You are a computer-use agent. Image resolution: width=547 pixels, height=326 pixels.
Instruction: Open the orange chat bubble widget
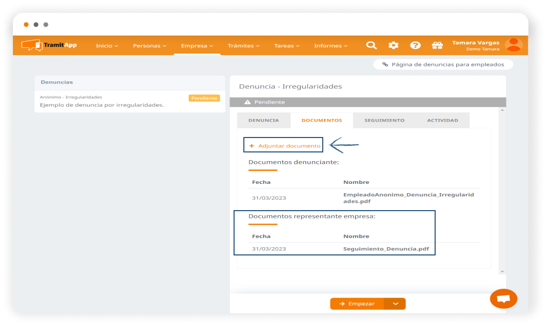click(503, 299)
